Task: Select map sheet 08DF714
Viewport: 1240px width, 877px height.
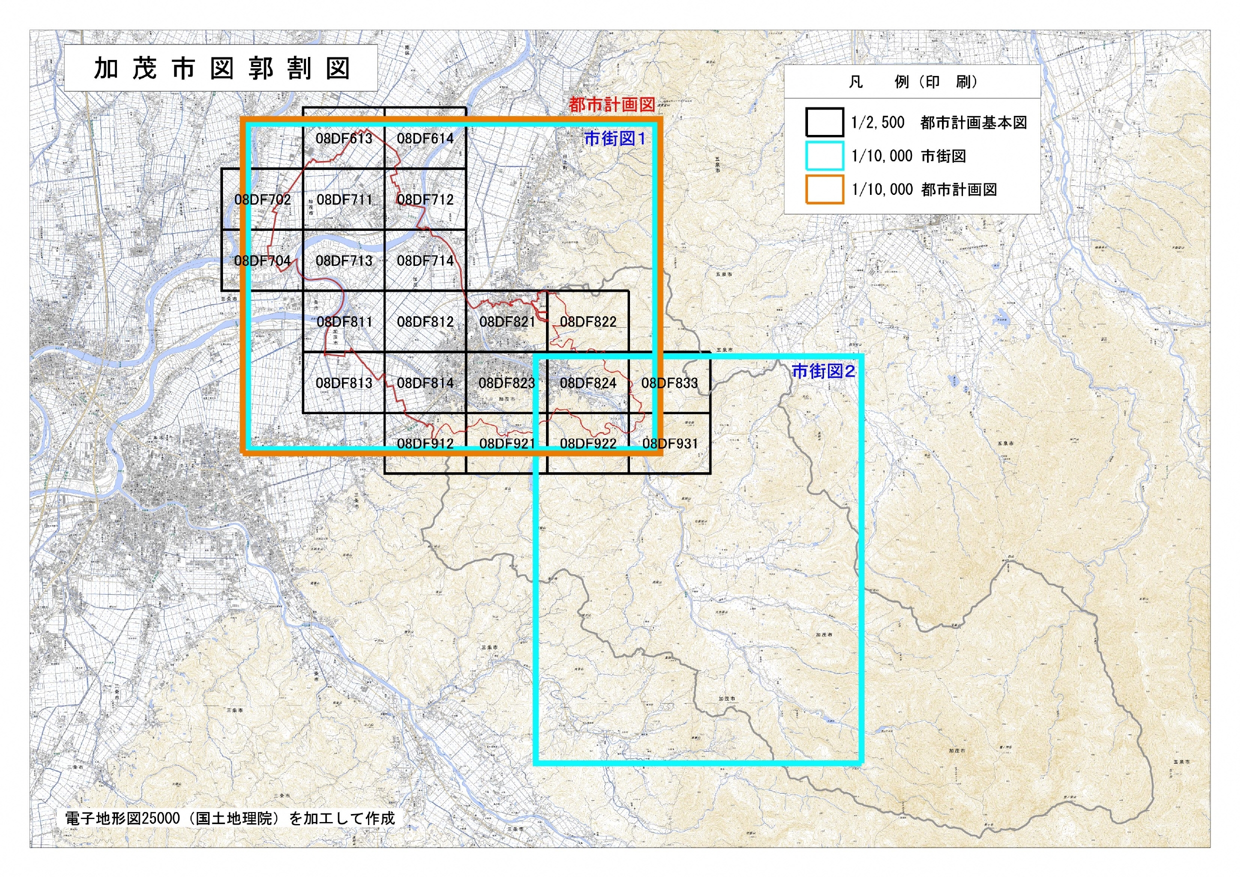Action: [425, 261]
